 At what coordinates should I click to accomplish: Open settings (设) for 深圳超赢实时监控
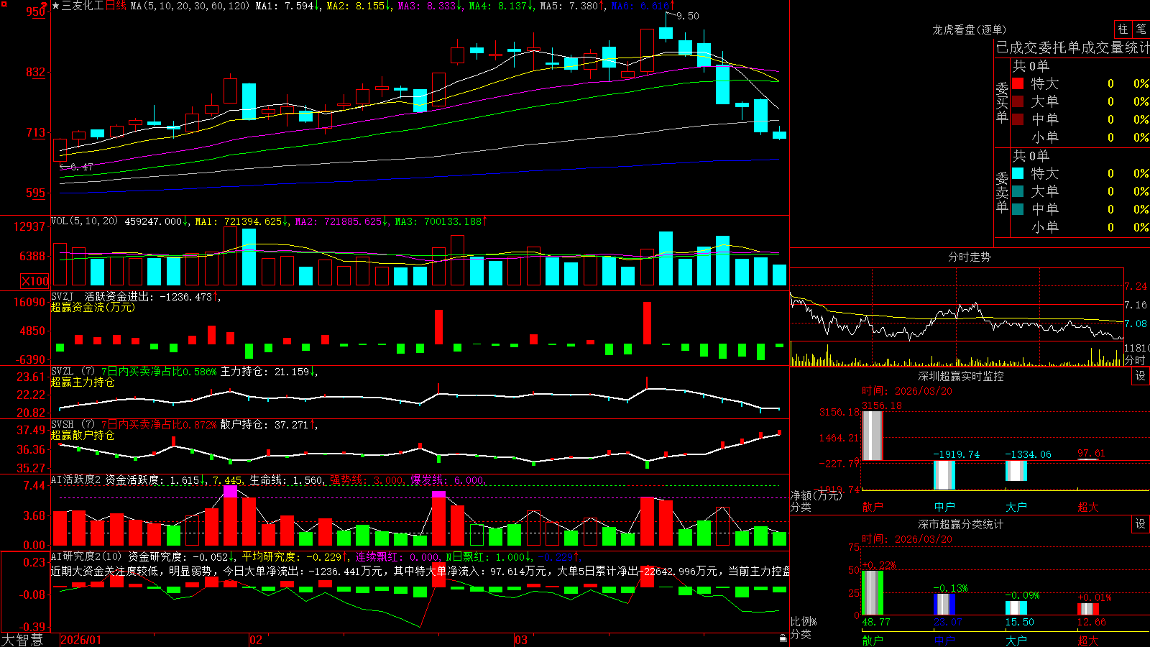pyautogui.click(x=1141, y=376)
